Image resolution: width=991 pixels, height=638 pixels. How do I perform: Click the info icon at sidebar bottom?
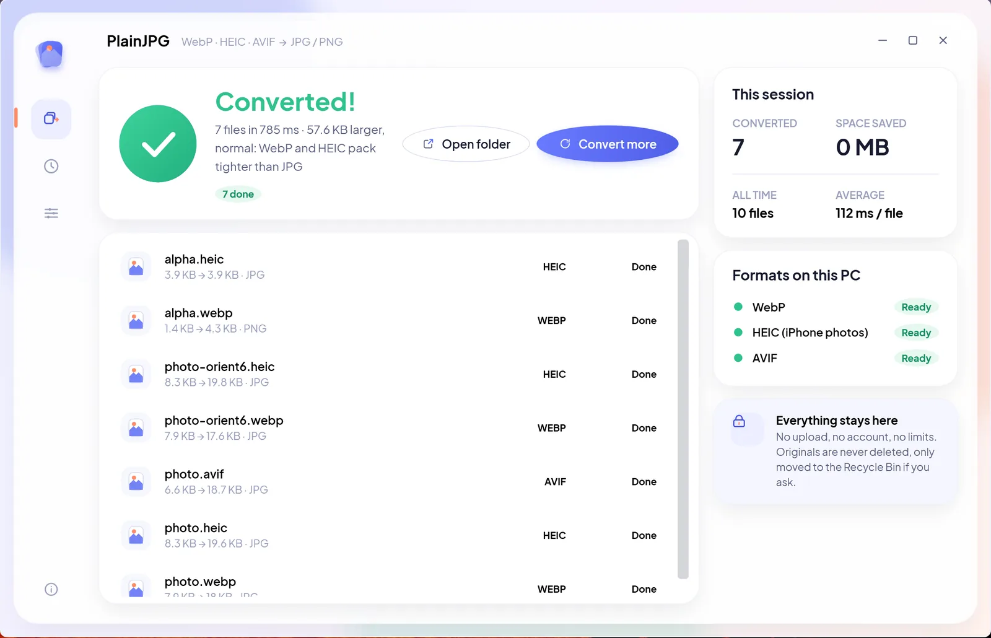pos(51,589)
